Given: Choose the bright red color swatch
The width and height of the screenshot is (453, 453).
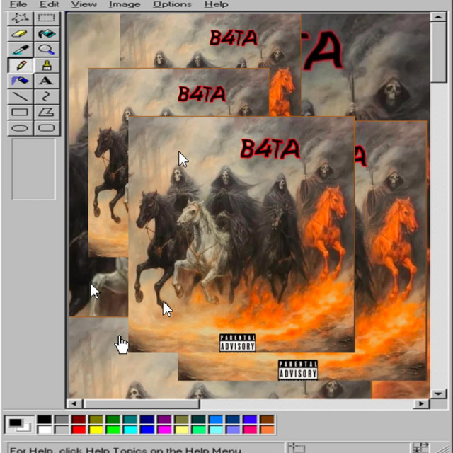Looking at the screenshot, I should point(79,430).
